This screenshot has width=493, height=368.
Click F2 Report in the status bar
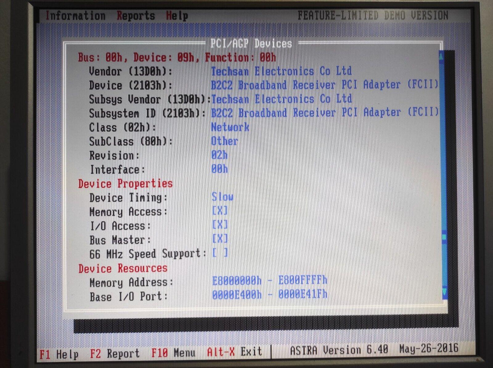[115, 354]
